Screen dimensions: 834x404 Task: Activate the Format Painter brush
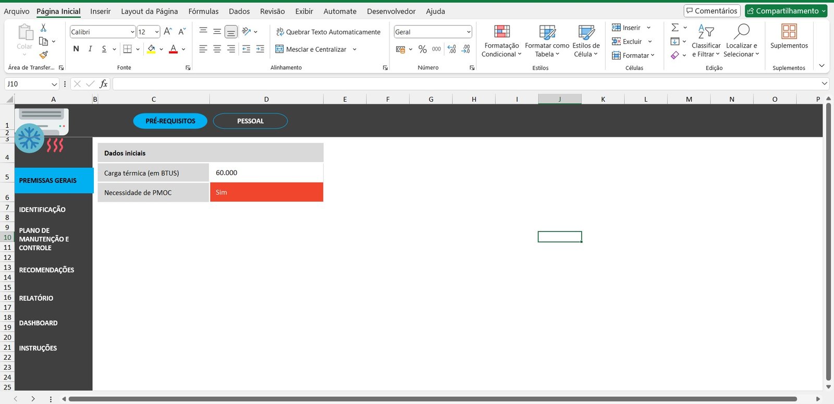click(44, 54)
